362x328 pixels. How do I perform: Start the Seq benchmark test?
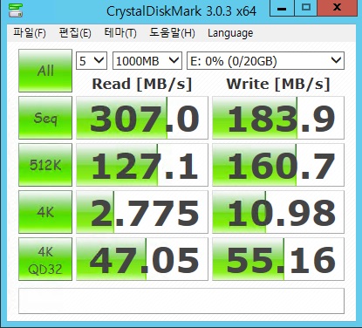(x=45, y=118)
